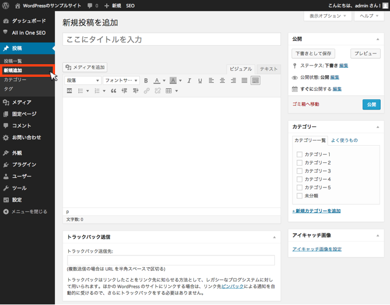Collapse the カテゴリー panel
The height and width of the screenshot is (305, 390).
pos(378,127)
